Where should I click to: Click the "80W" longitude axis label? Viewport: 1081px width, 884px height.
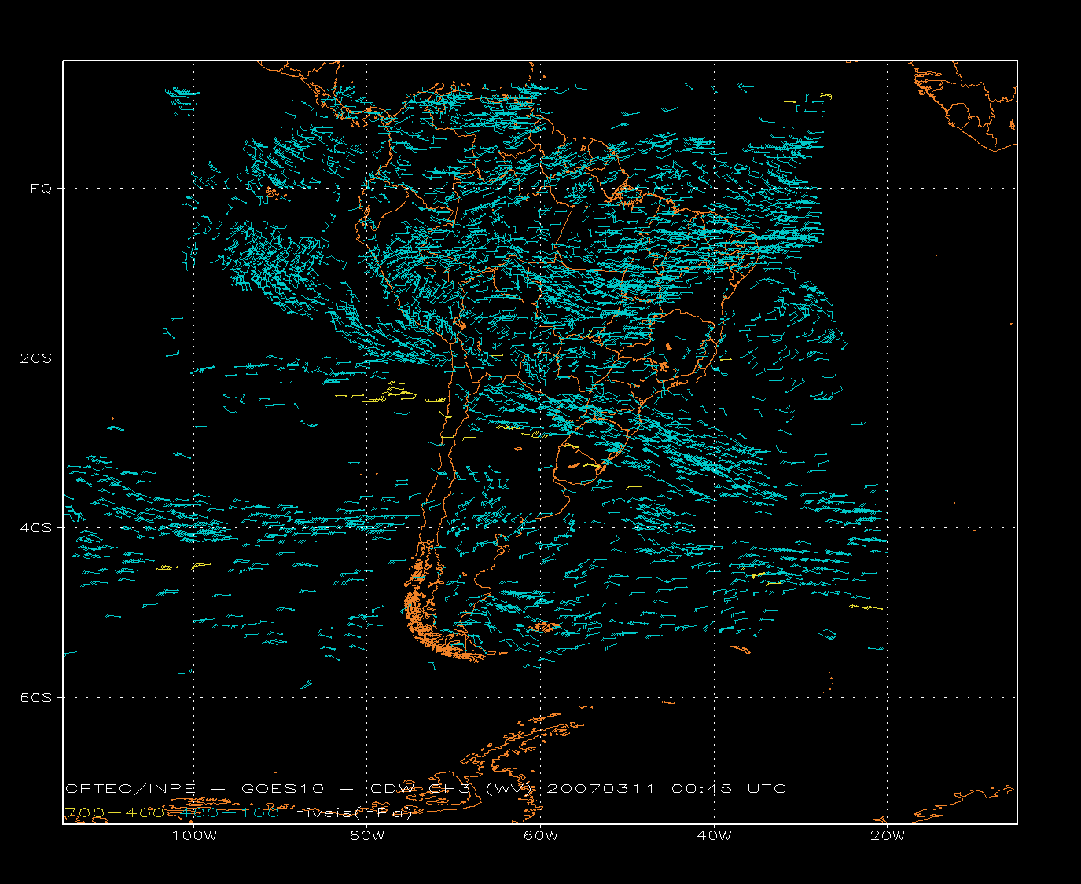coord(367,835)
